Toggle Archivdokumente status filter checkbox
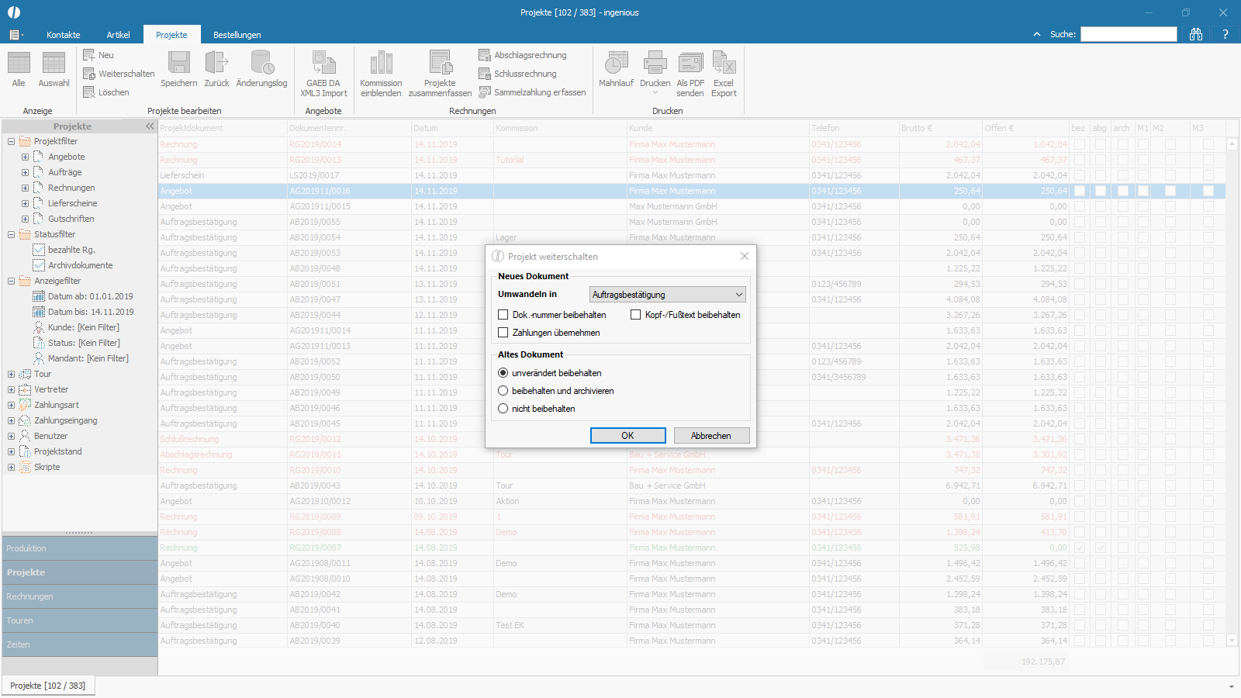1241x698 pixels. [39, 265]
